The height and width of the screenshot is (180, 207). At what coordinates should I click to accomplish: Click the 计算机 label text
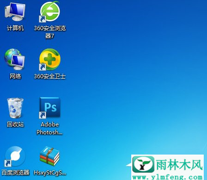[15, 28]
